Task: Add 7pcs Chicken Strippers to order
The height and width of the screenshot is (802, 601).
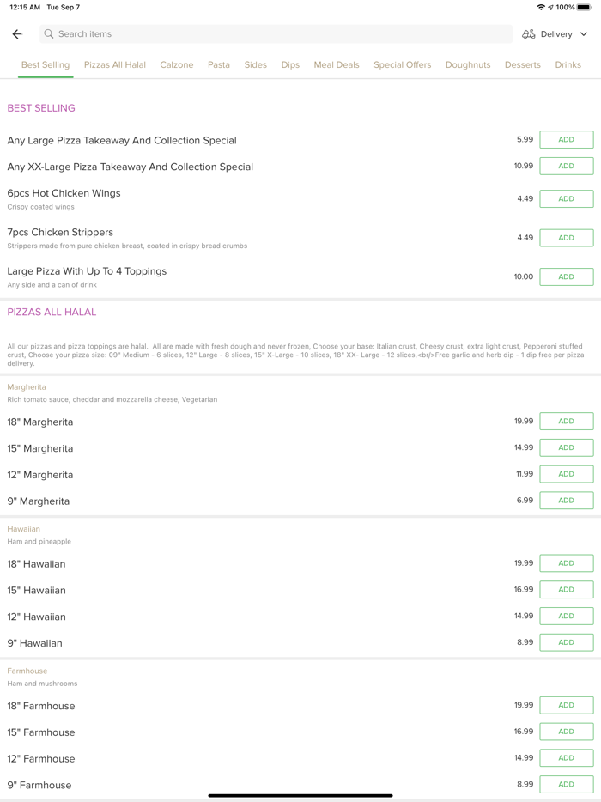Action: pyautogui.click(x=566, y=238)
